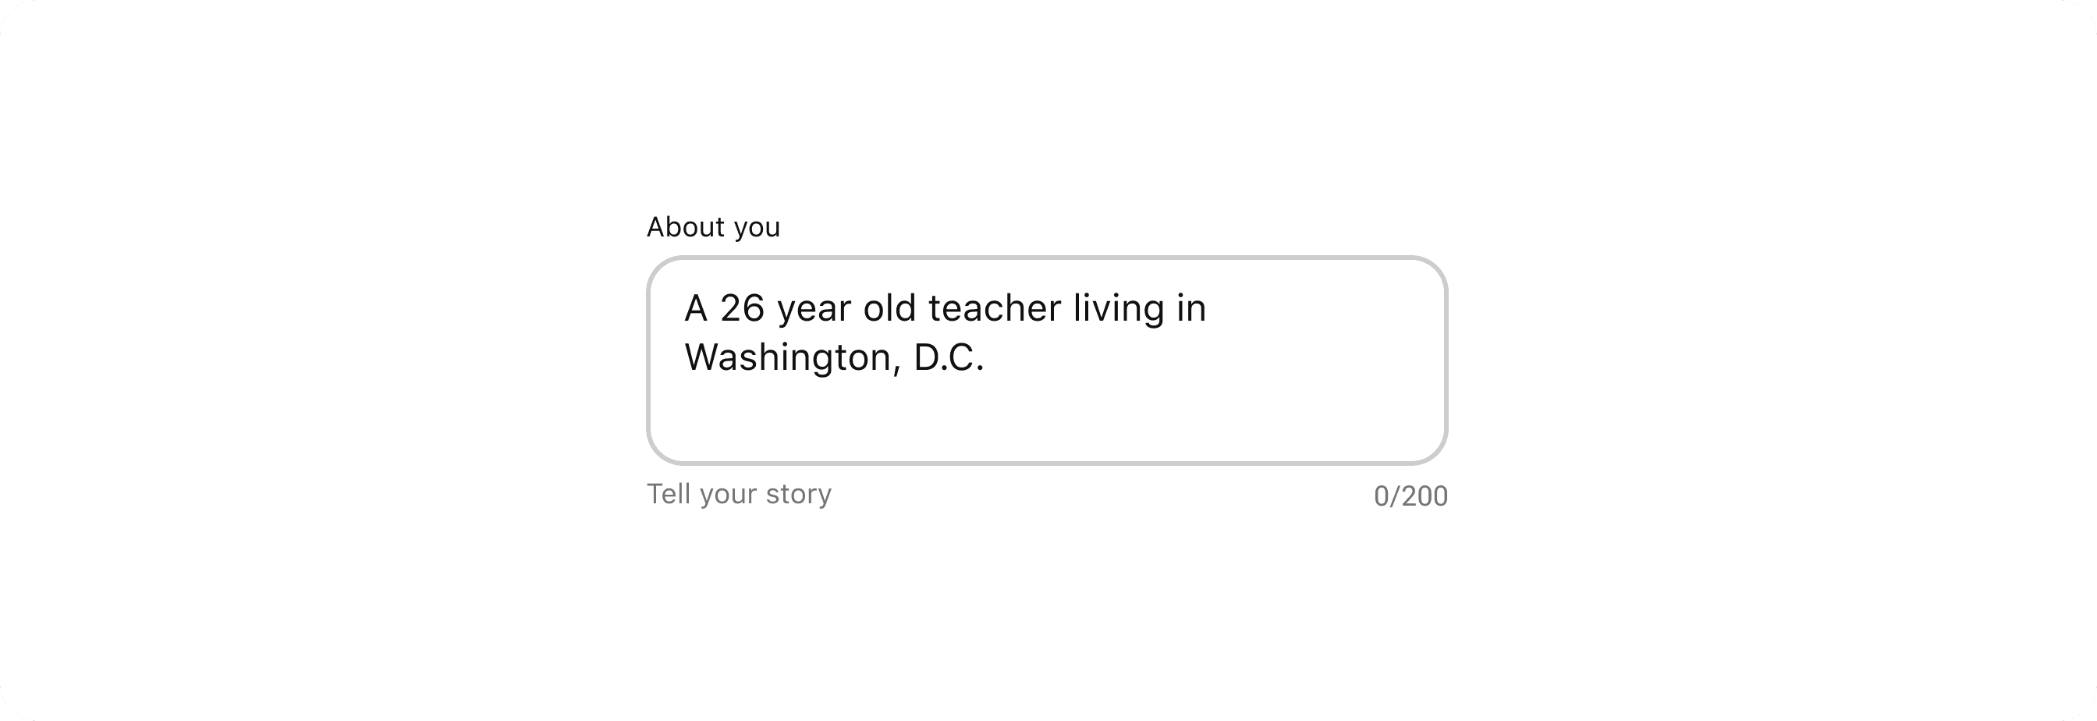Click the "About you" field label
Viewport: 2097px width, 721px height.
tap(713, 227)
